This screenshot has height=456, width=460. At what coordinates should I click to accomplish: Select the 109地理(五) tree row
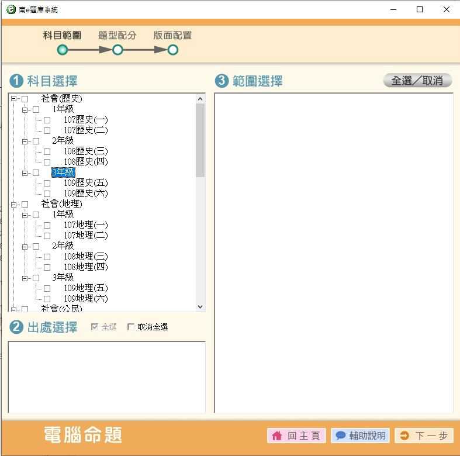pos(86,288)
